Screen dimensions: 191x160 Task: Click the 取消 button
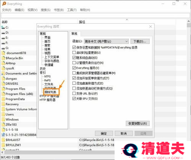tap(124, 133)
